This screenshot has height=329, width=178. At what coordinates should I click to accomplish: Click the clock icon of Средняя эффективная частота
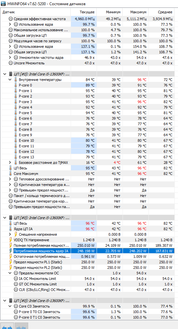click(x=11, y=19)
